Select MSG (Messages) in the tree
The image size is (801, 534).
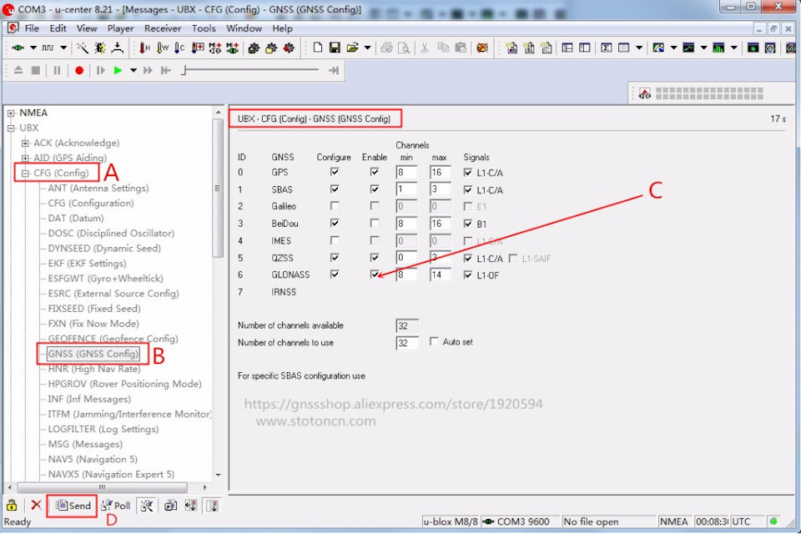point(85,444)
